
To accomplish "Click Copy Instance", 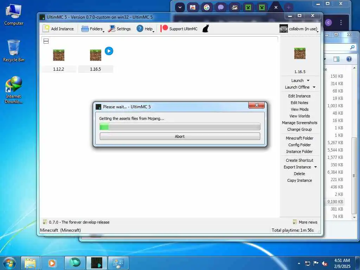I will coord(300,180).
